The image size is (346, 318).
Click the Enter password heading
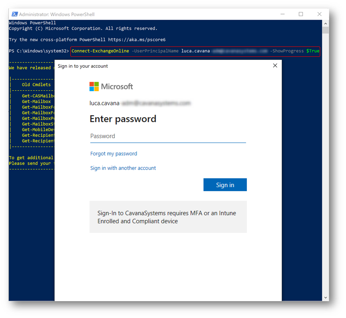tap(123, 119)
